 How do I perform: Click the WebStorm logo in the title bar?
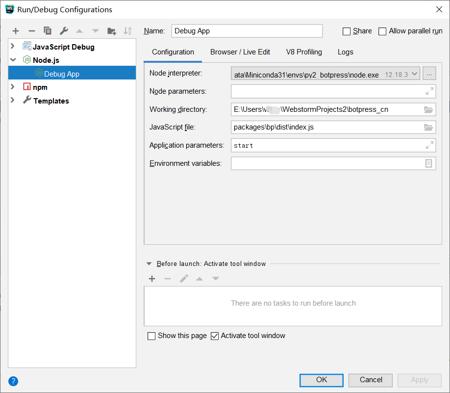click(x=9, y=9)
